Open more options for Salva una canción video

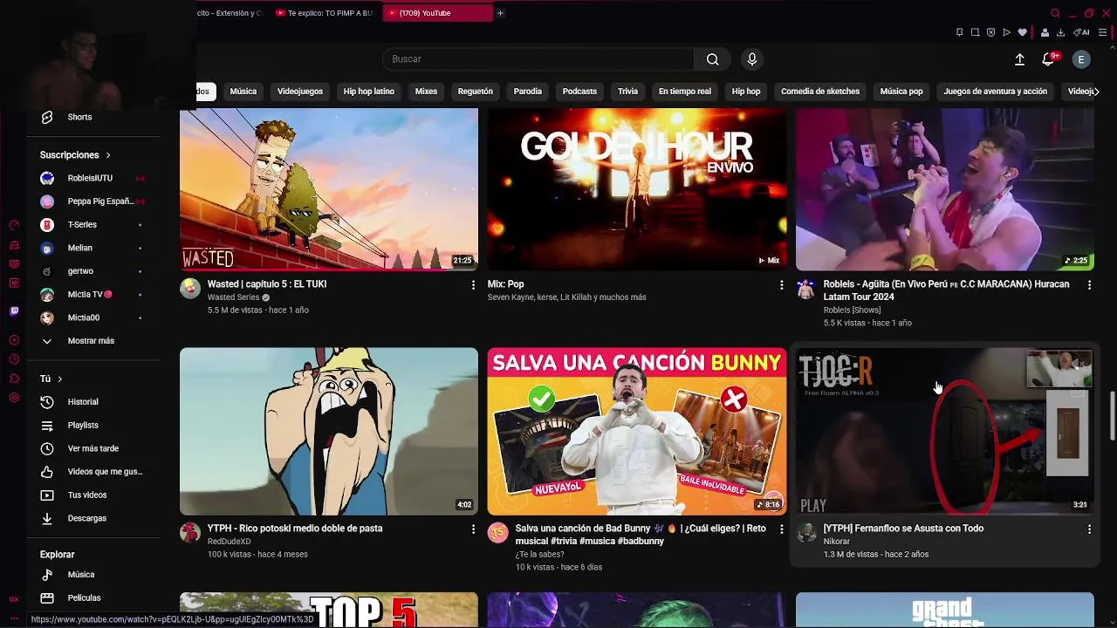tap(781, 529)
